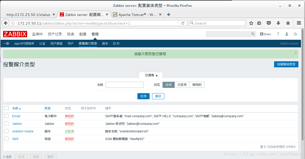Image resolution: width=305 pixels, height=159 pixels.
Task: Open the 资产记录 menu
Action: (55, 34)
